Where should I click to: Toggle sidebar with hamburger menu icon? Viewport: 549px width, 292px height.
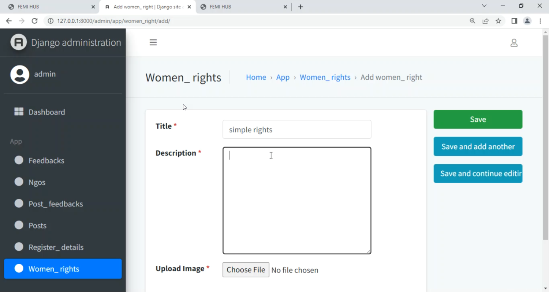[x=153, y=42]
